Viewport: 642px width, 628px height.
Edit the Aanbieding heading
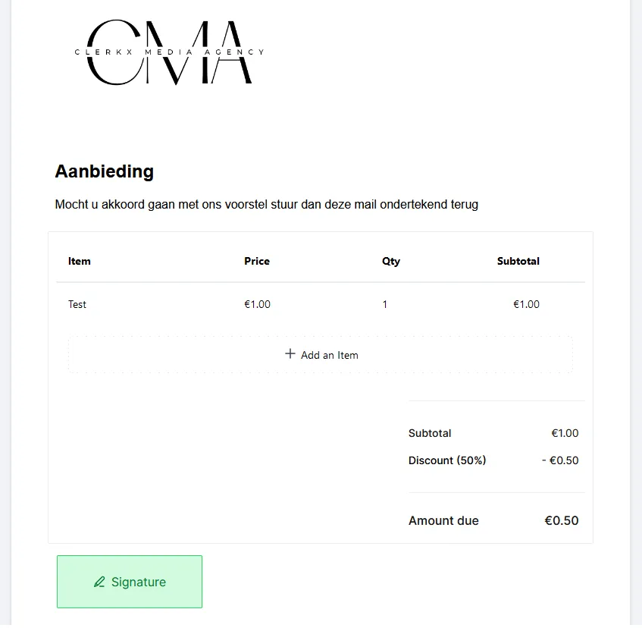105,171
